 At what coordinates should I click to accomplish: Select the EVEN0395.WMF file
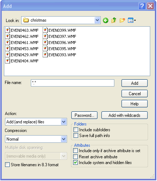(60, 49)
